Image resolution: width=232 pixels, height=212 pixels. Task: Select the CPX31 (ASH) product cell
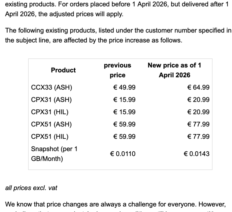pos(51,100)
